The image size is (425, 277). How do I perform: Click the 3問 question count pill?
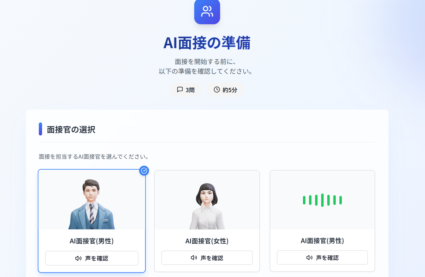pos(186,90)
